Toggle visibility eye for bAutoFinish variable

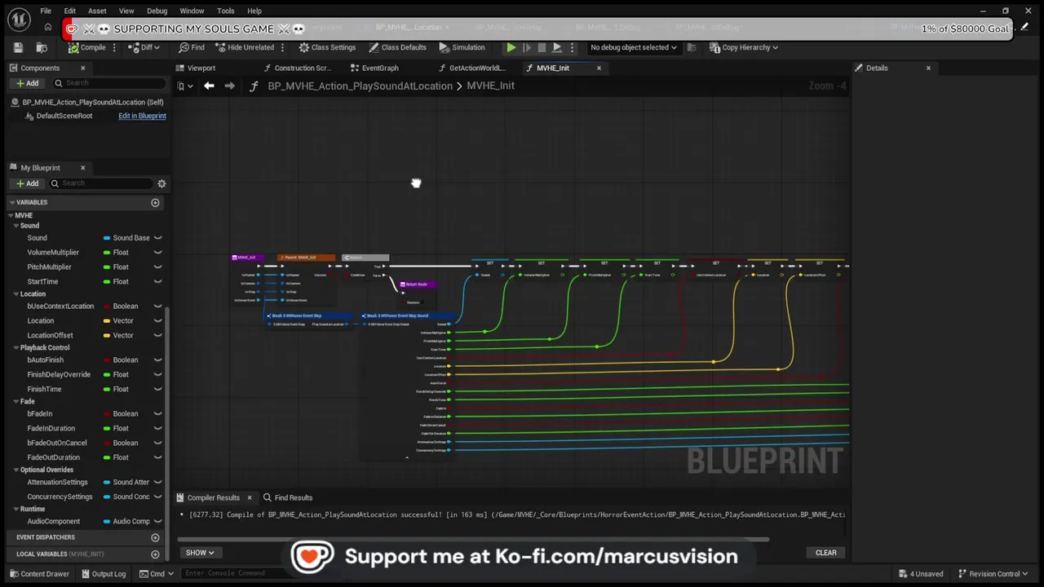(157, 360)
